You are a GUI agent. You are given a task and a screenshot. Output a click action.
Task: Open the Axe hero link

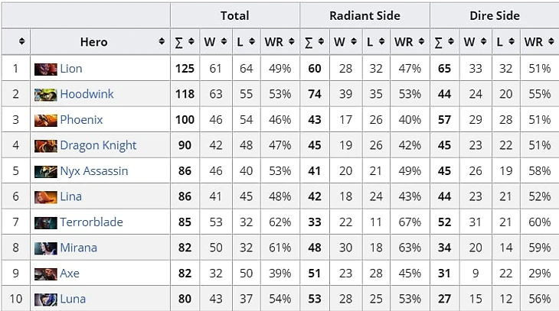pos(69,273)
